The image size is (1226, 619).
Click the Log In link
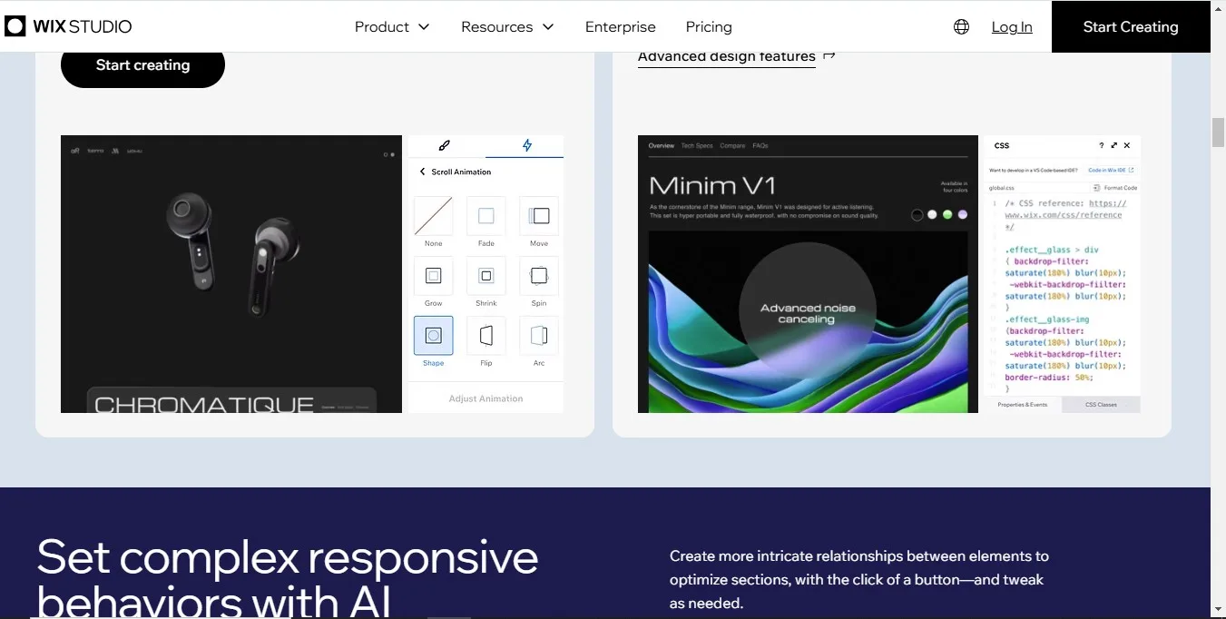[x=1012, y=26]
